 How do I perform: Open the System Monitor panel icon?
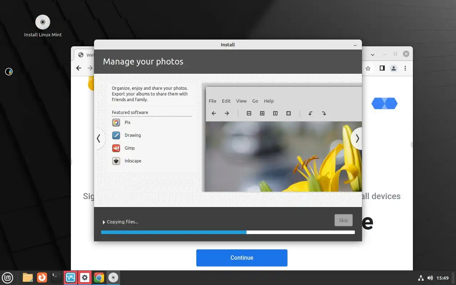tap(70, 278)
